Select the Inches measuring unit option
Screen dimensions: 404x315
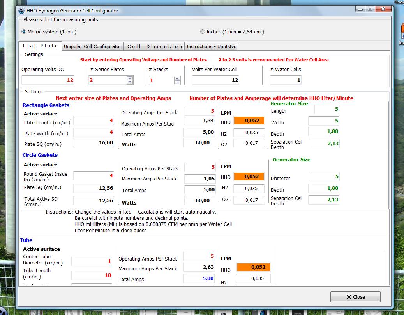point(202,32)
